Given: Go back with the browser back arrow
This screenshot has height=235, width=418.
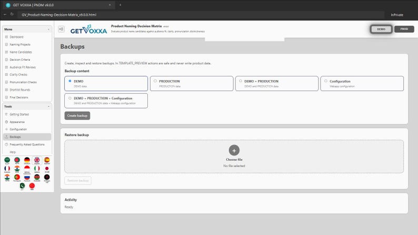Looking at the screenshot, I should click(5, 14).
